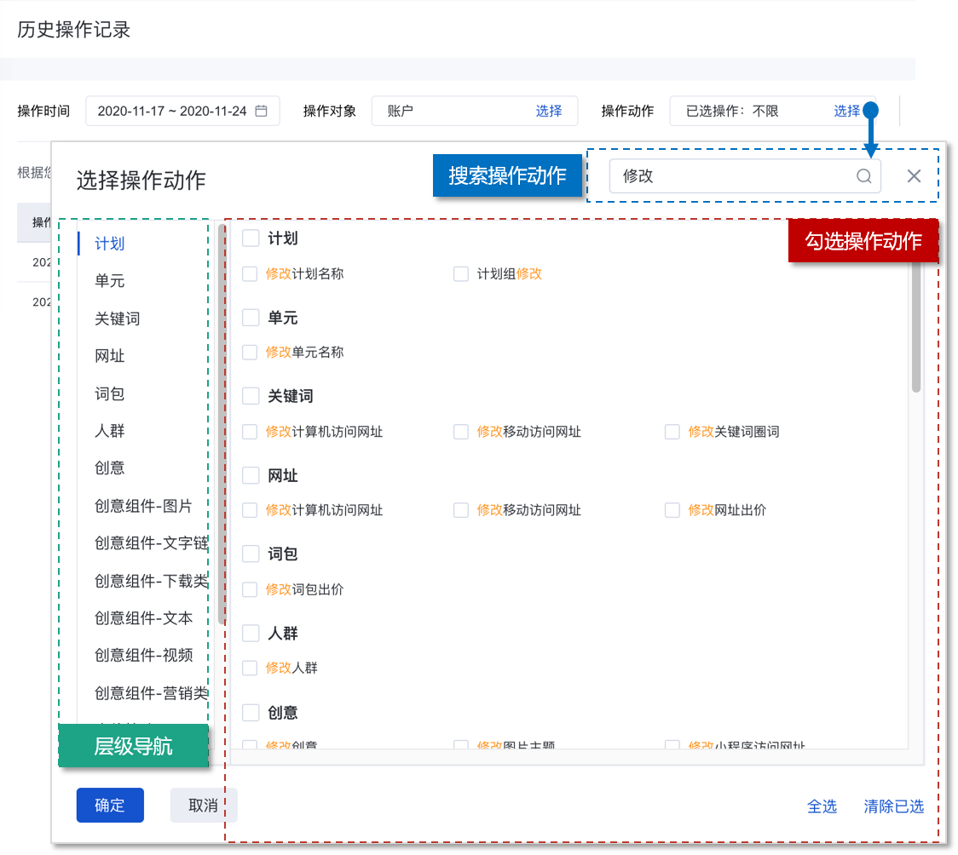Viewport: 958px width, 855px height.
Task: Close the 选择操作动作 dialog
Action: point(914,176)
